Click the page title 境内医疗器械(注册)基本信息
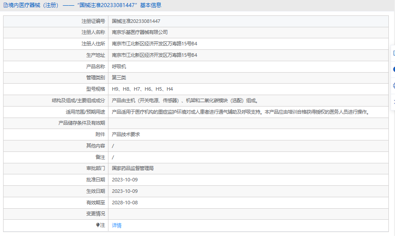This screenshot has width=395, height=236. pos(85,5)
